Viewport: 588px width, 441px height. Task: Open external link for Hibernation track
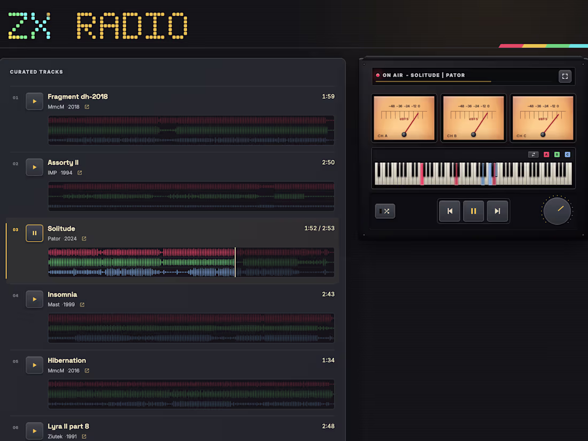pyautogui.click(x=87, y=370)
